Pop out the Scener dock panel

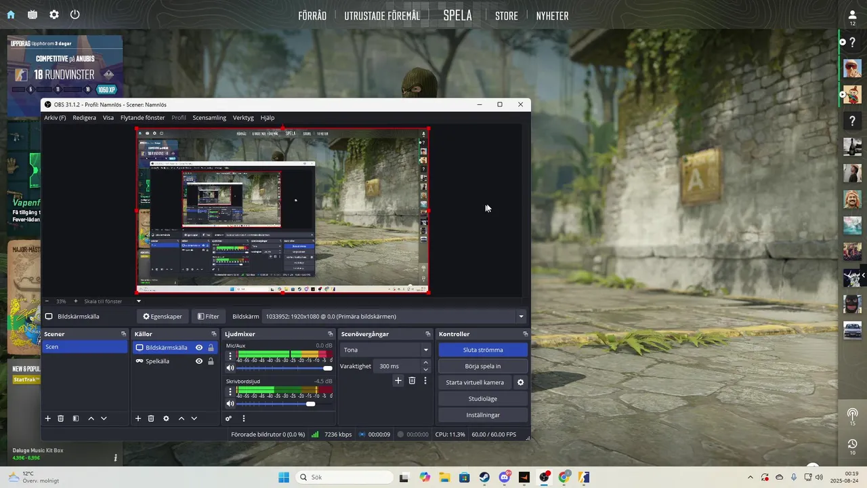coord(123,334)
